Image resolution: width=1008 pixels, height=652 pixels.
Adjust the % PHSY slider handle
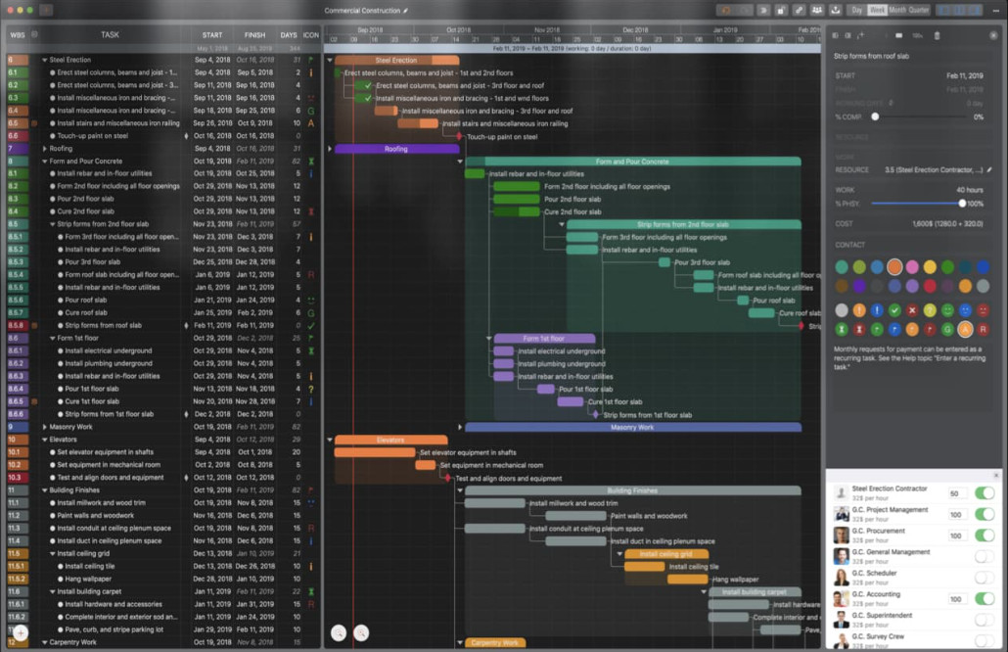point(962,204)
